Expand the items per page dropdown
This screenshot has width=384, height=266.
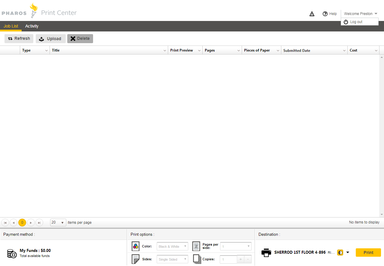coord(62,223)
